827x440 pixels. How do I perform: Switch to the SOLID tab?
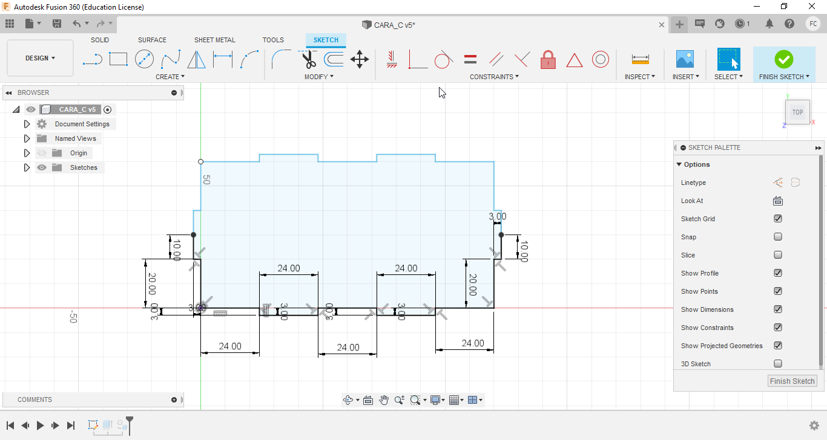click(100, 40)
